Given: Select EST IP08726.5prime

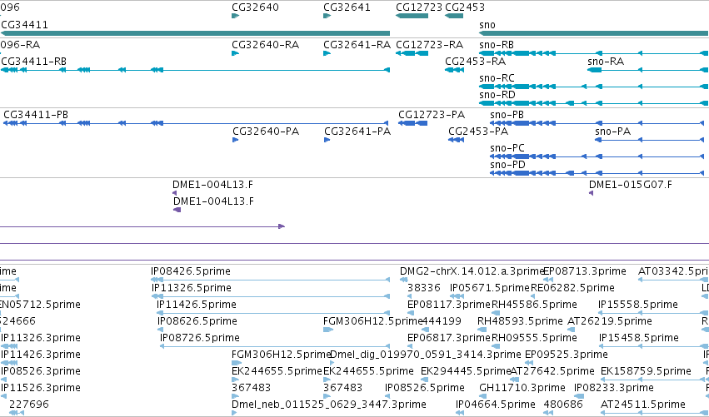Looking at the screenshot, I should point(199,338).
